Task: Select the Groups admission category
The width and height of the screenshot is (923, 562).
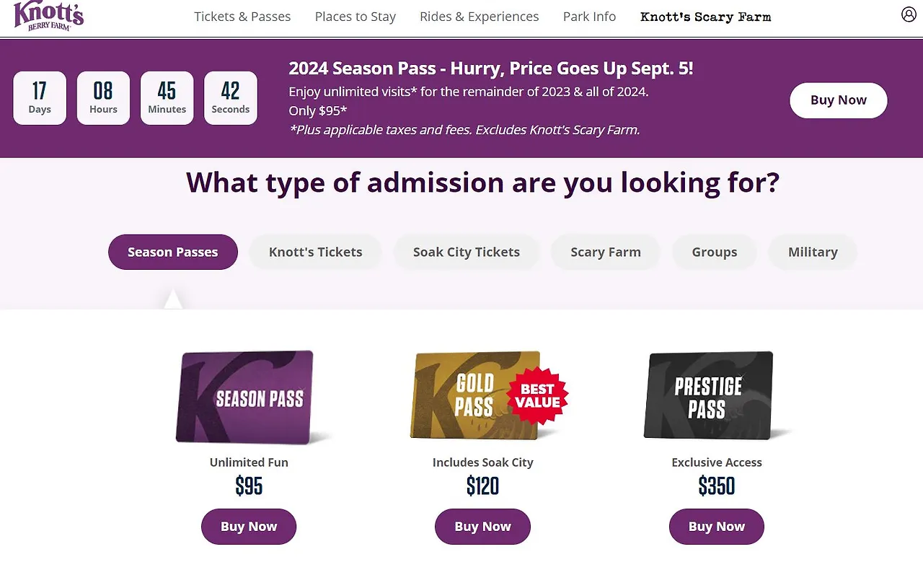Action: click(x=714, y=252)
